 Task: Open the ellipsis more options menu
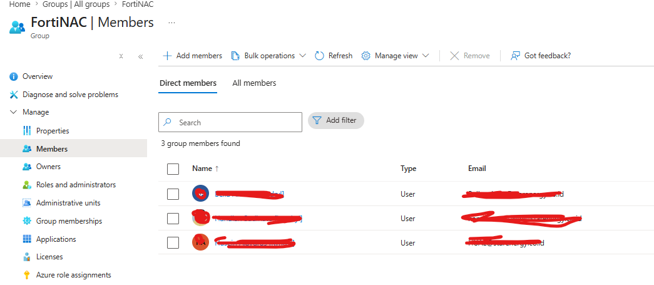pos(171,23)
